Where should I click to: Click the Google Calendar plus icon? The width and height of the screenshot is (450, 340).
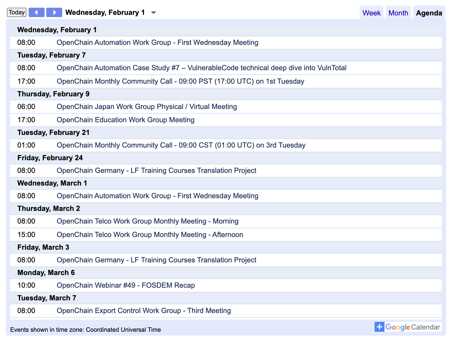pos(379,327)
